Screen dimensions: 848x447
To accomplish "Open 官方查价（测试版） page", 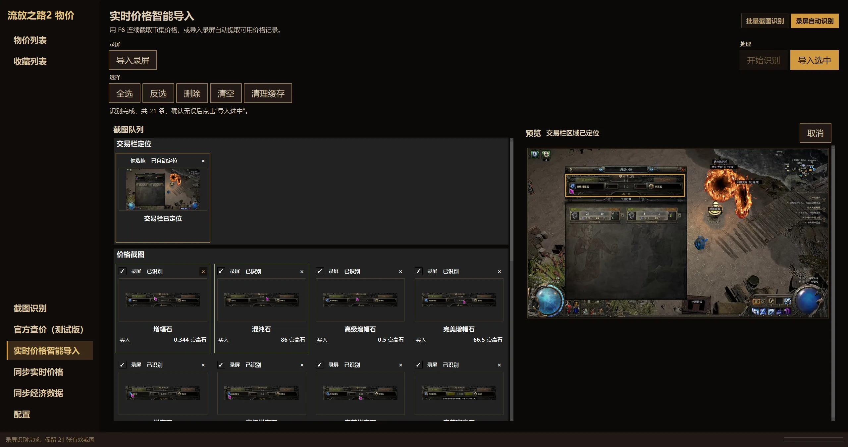I will point(50,330).
